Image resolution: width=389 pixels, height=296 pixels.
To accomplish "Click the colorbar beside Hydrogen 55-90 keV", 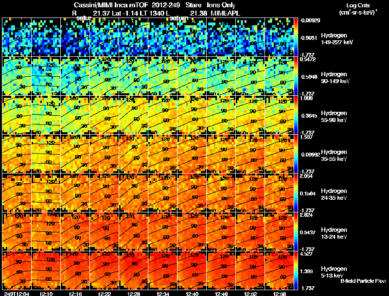I will tap(296, 115).
